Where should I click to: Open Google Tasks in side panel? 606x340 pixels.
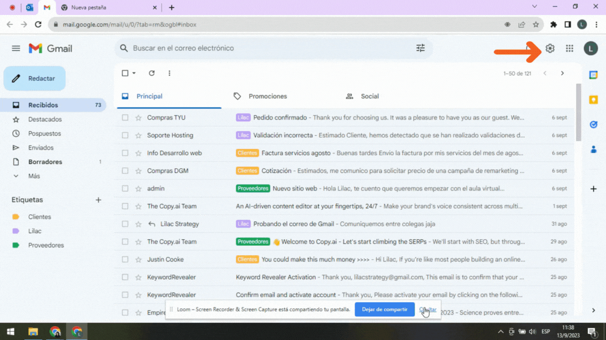tap(593, 125)
